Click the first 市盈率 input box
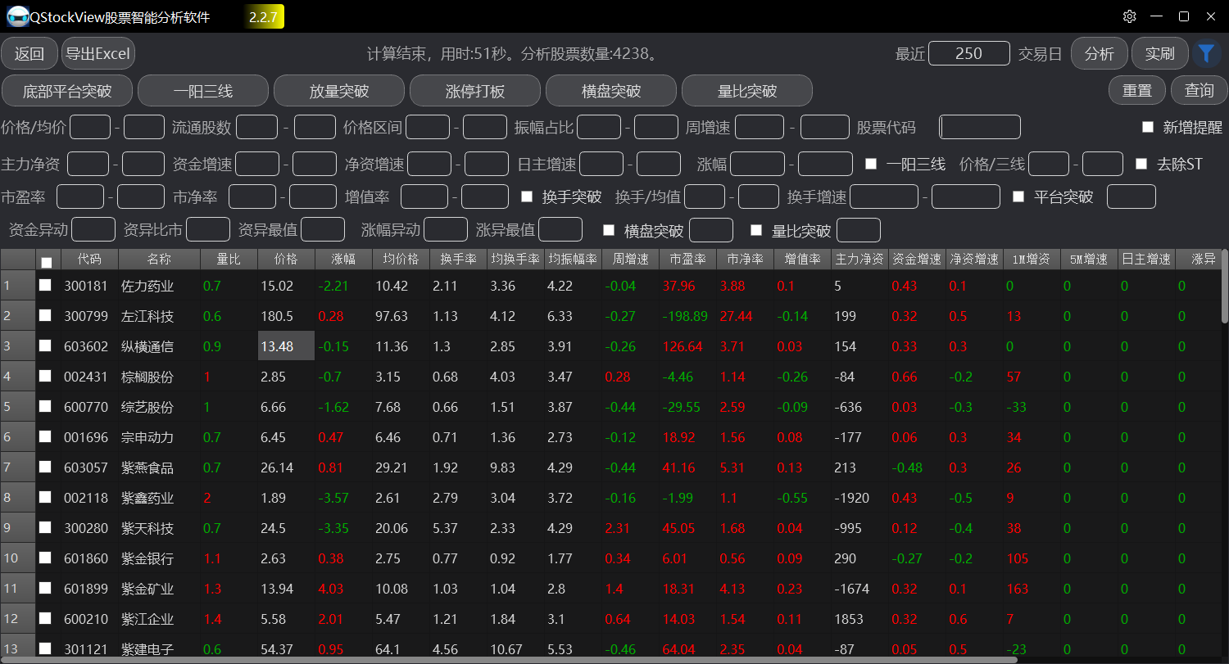Screen dimensions: 1229x664 (x=80, y=196)
